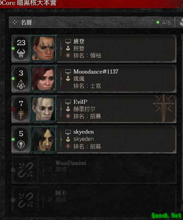Click the barbarian class icon beside 班登

(21, 53)
